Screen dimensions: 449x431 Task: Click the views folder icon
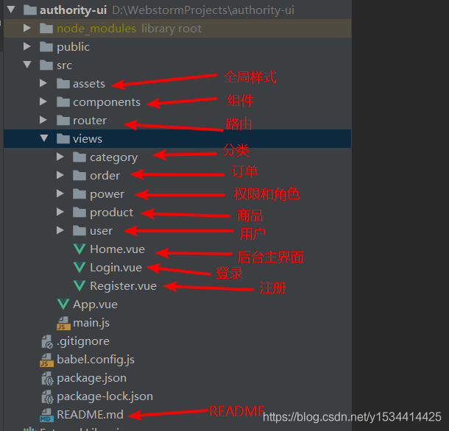click(x=63, y=139)
